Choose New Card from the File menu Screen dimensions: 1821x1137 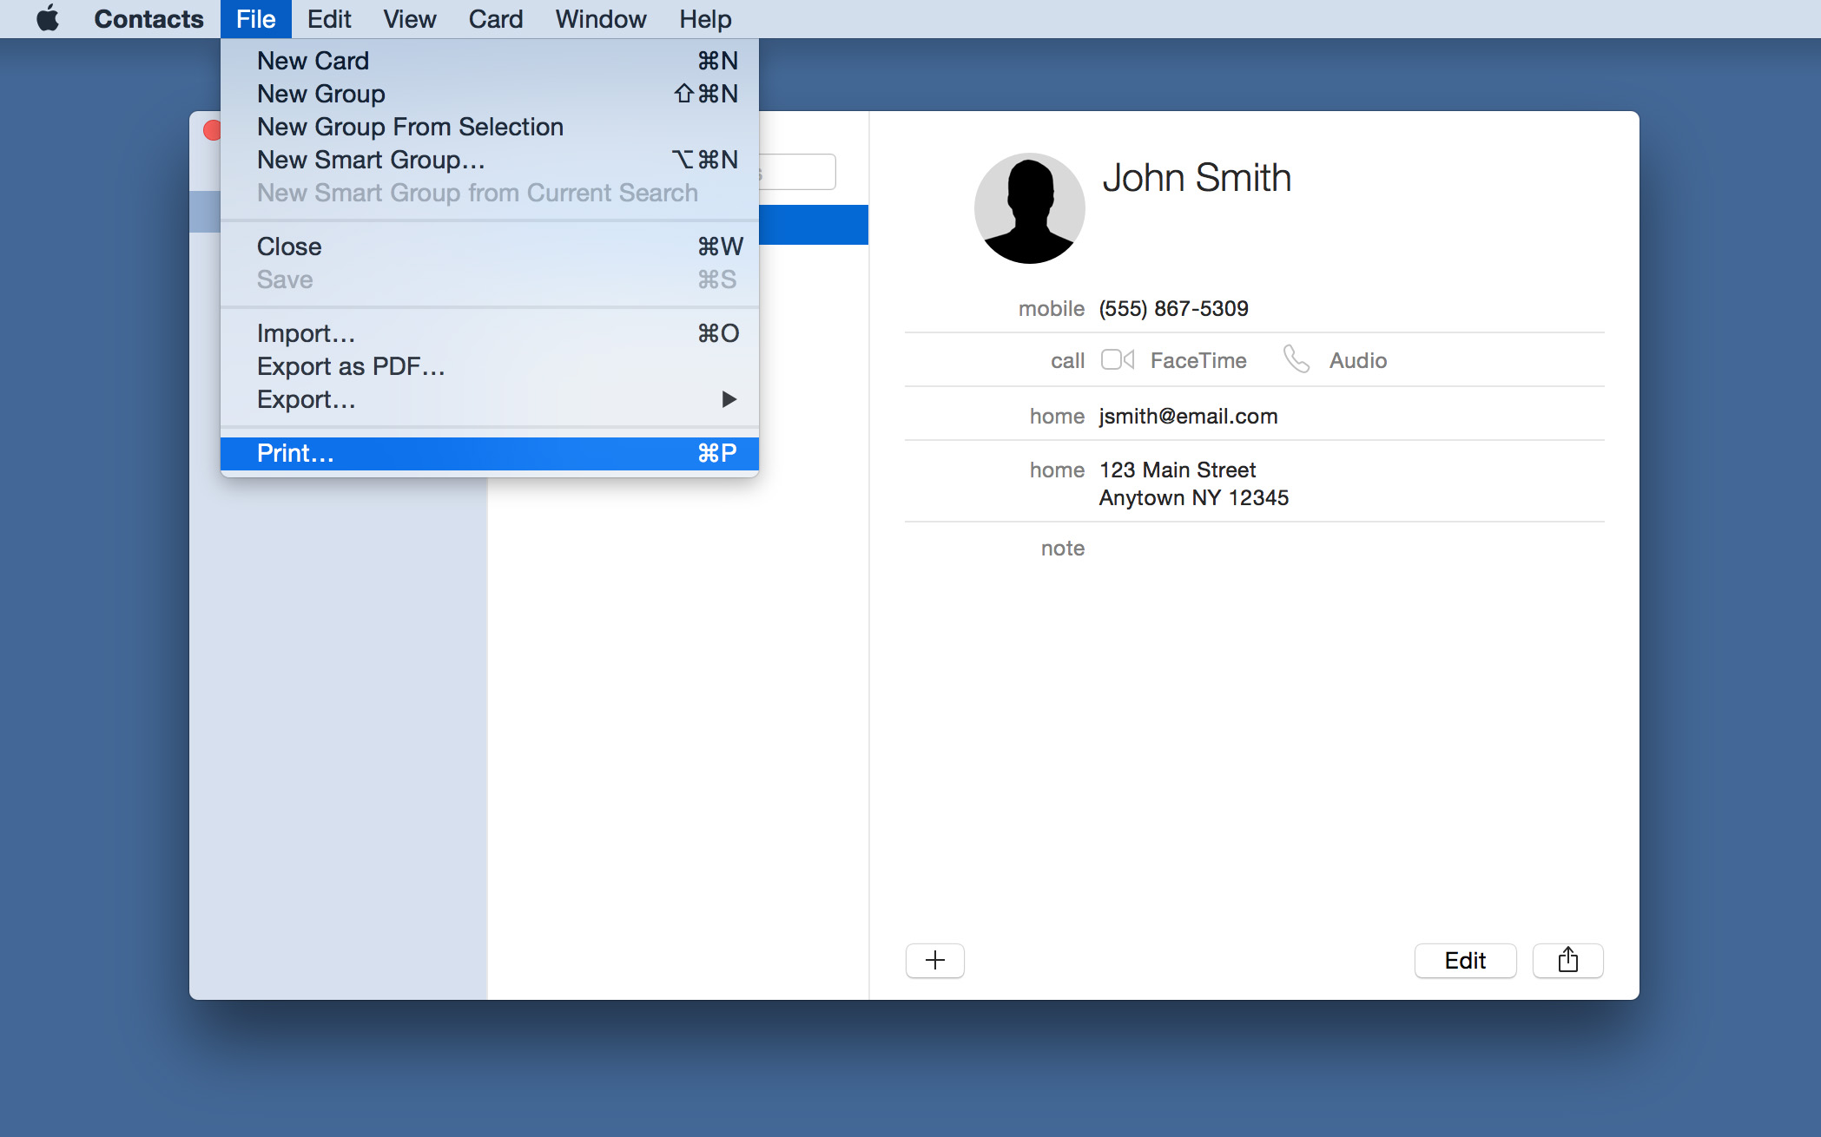click(x=490, y=61)
